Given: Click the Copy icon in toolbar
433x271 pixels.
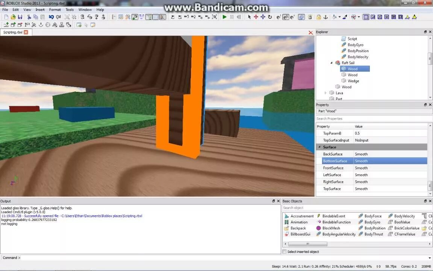Looking at the screenshot, I should click(x=36, y=17).
